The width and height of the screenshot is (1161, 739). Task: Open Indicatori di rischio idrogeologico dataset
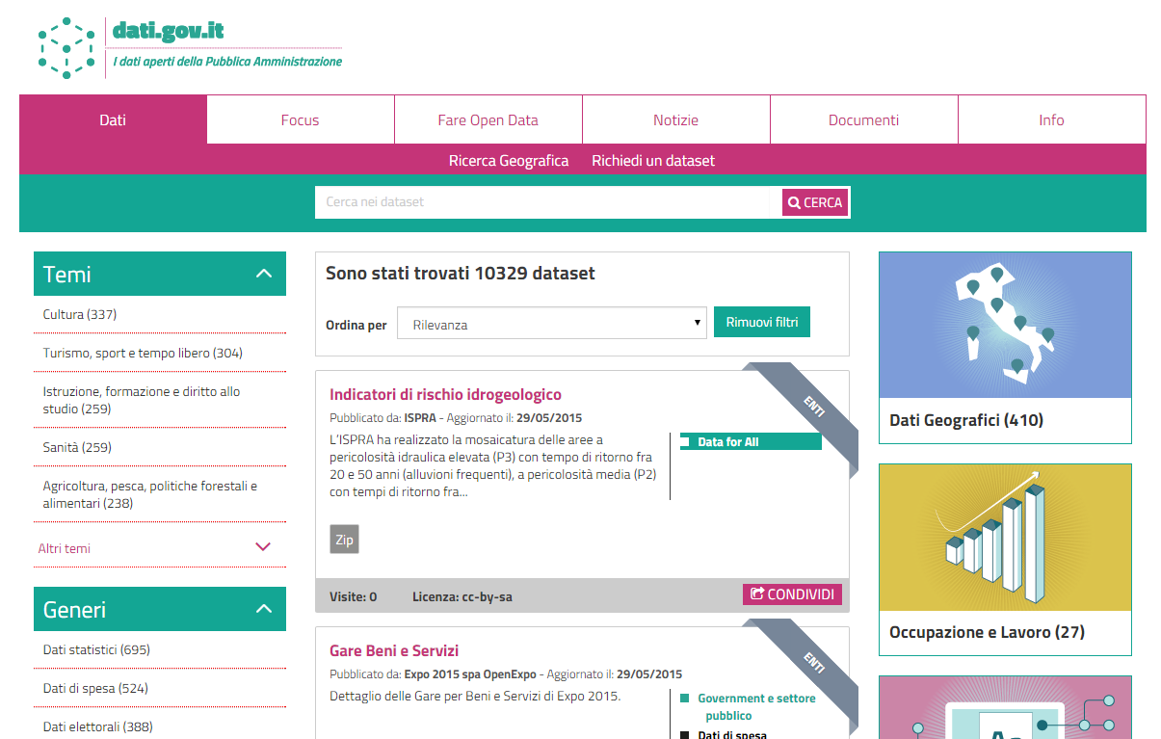pos(445,394)
